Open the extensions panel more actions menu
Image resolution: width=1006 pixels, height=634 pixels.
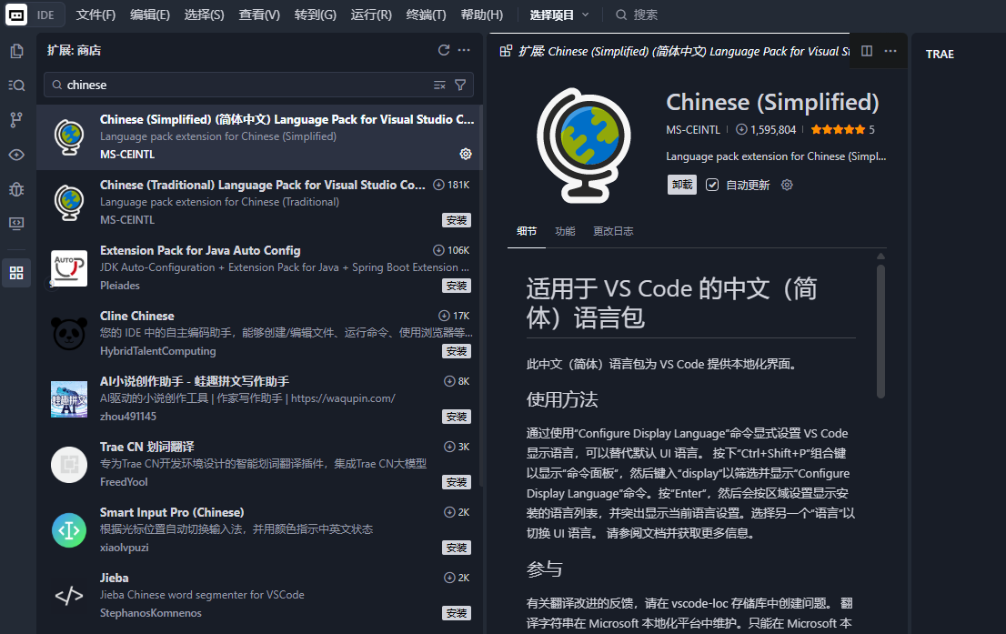(464, 50)
